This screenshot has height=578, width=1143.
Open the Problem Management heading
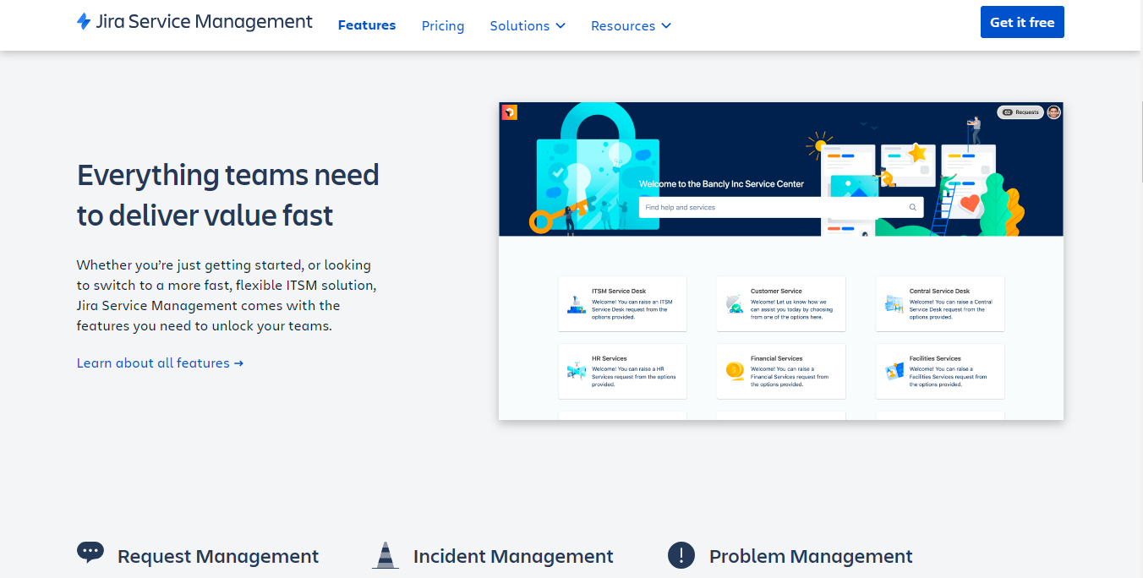(x=811, y=557)
